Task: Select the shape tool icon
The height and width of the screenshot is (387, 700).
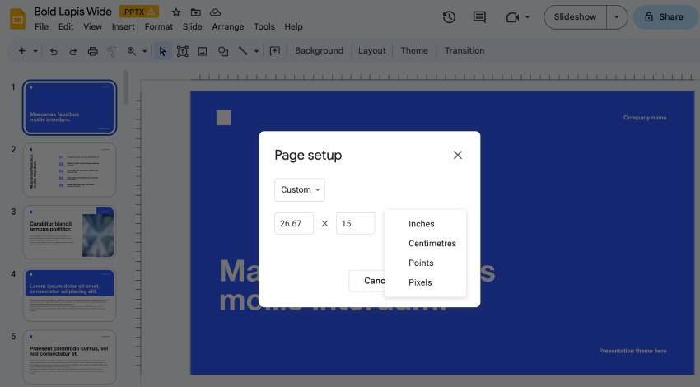Action: point(223,51)
